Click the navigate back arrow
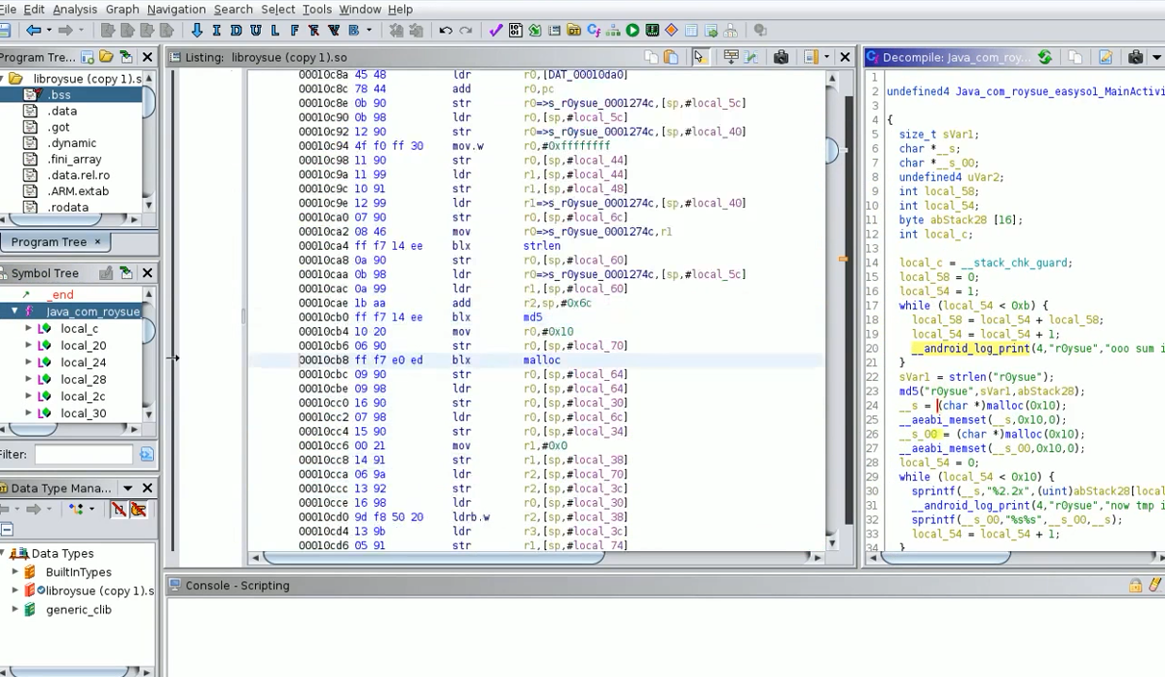 pos(34,31)
